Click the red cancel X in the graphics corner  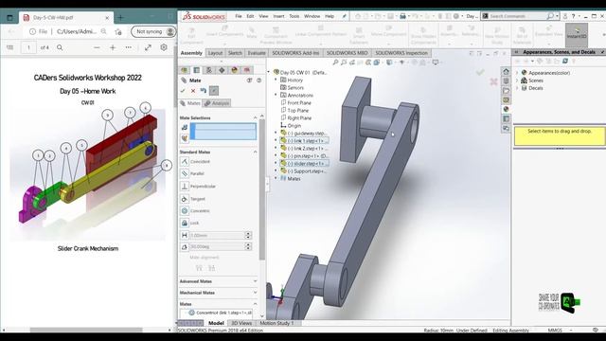point(494,81)
